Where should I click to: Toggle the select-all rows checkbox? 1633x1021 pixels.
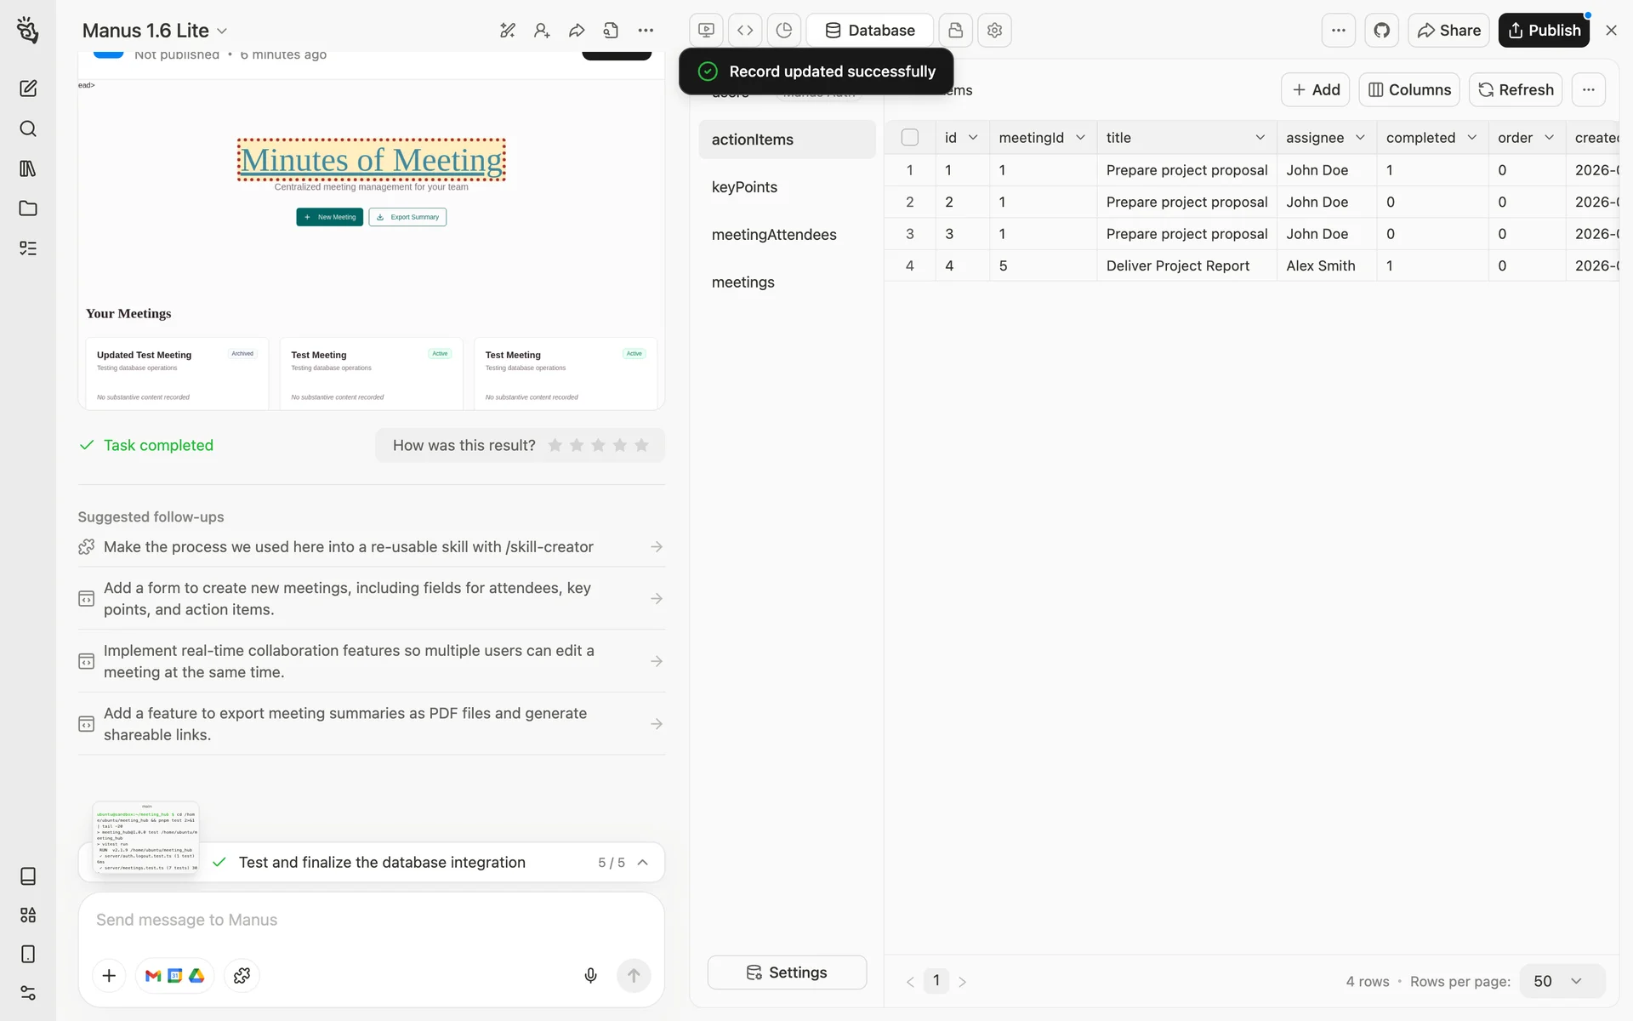pos(909,138)
